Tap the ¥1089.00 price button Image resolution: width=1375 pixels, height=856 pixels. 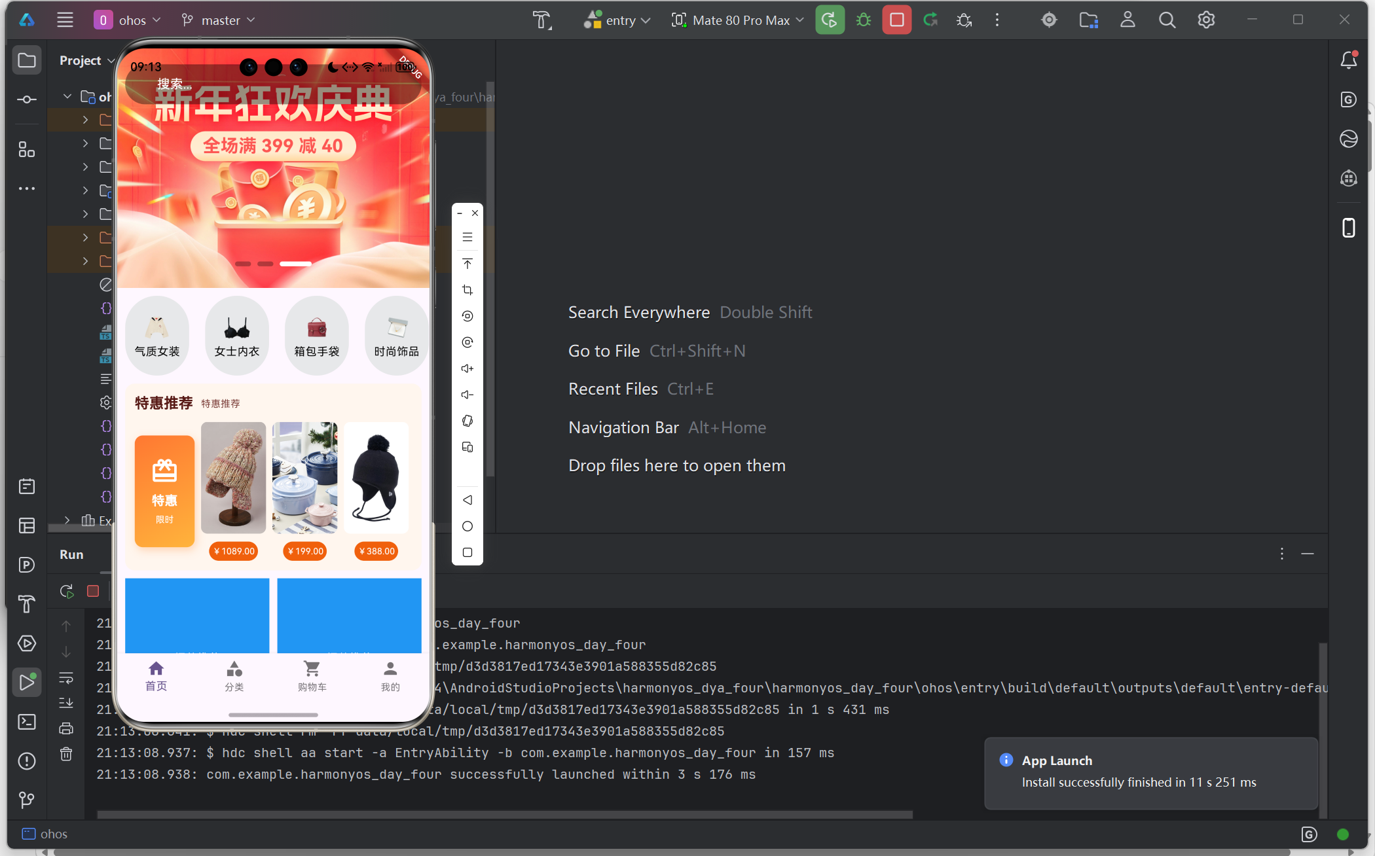[234, 551]
